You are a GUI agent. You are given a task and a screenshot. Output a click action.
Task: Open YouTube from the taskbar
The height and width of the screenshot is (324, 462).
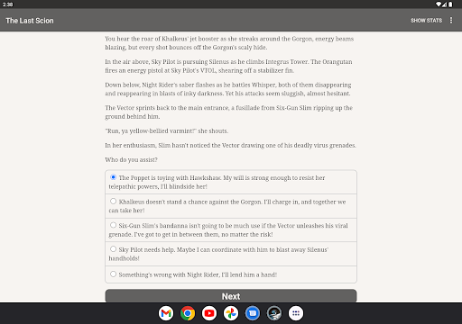(209, 313)
